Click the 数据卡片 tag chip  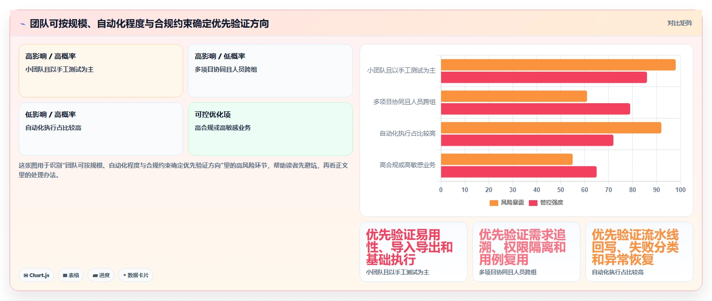[136, 275]
